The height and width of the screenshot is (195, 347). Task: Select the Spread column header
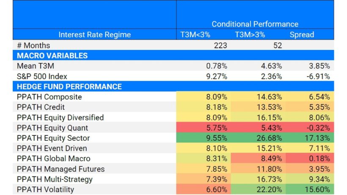pyautogui.click(x=302, y=35)
